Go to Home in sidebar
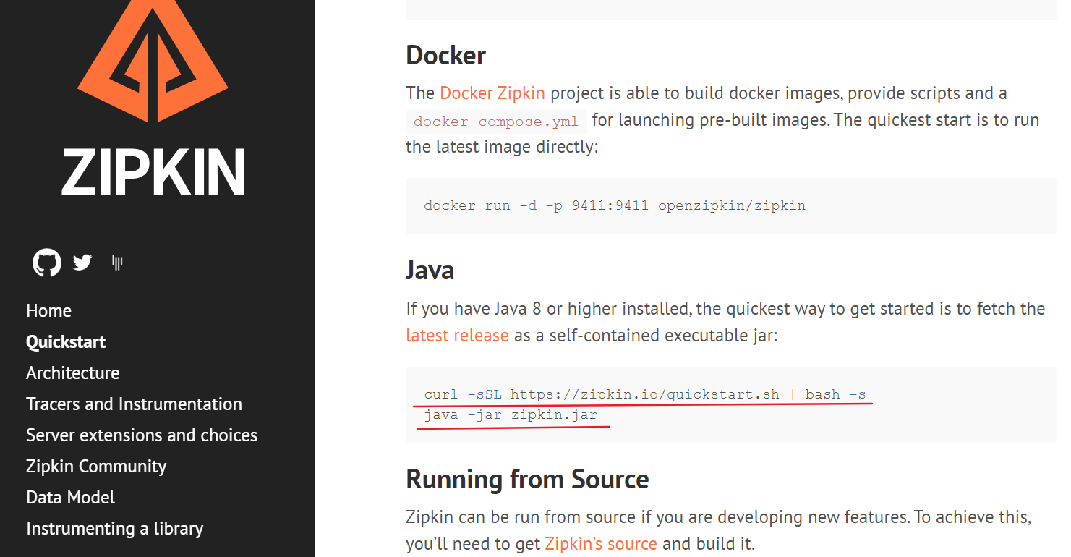Screen dimensions: 1071x557 (x=48, y=311)
